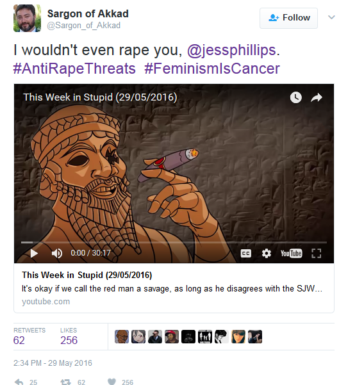Toggle closed captions CC button
The height and width of the screenshot is (385, 348).
(x=246, y=254)
